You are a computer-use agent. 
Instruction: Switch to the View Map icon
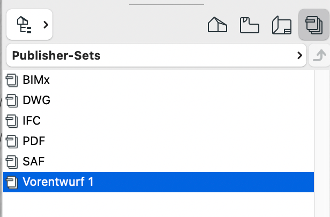tap(250, 25)
